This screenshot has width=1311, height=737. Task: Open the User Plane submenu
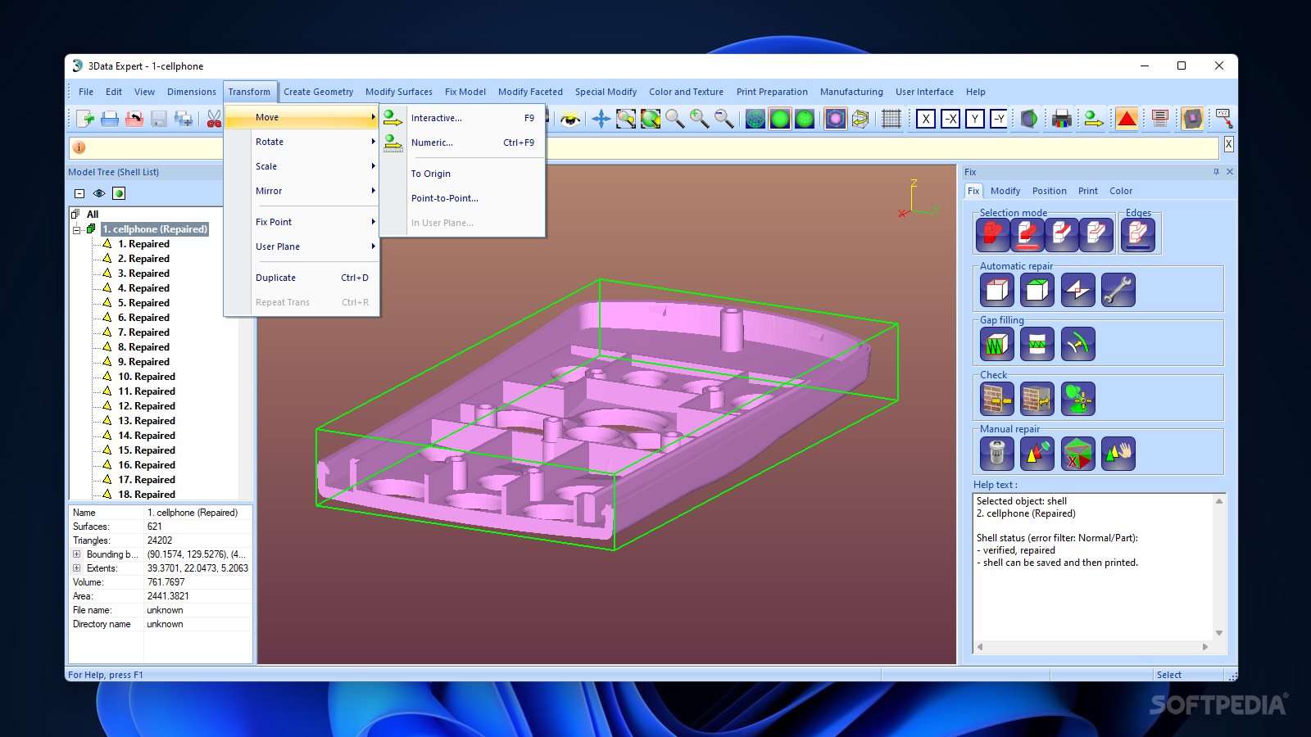(302, 246)
